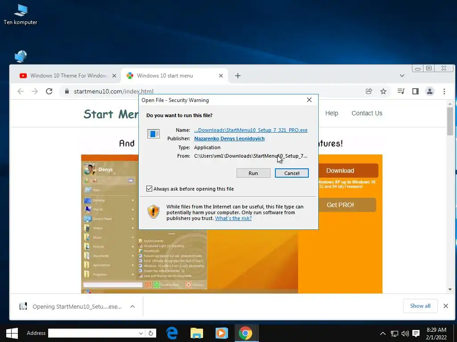Click the share page icon in address bar
Viewport: 457px width, 342px height.
tap(369, 91)
